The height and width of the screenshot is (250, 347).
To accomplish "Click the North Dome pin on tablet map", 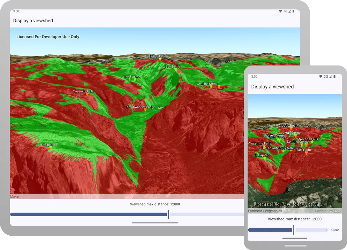I will (x=135, y=80).
